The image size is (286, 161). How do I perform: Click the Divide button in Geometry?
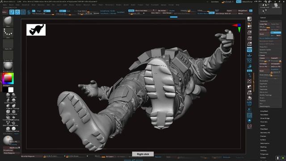point(265,34)
